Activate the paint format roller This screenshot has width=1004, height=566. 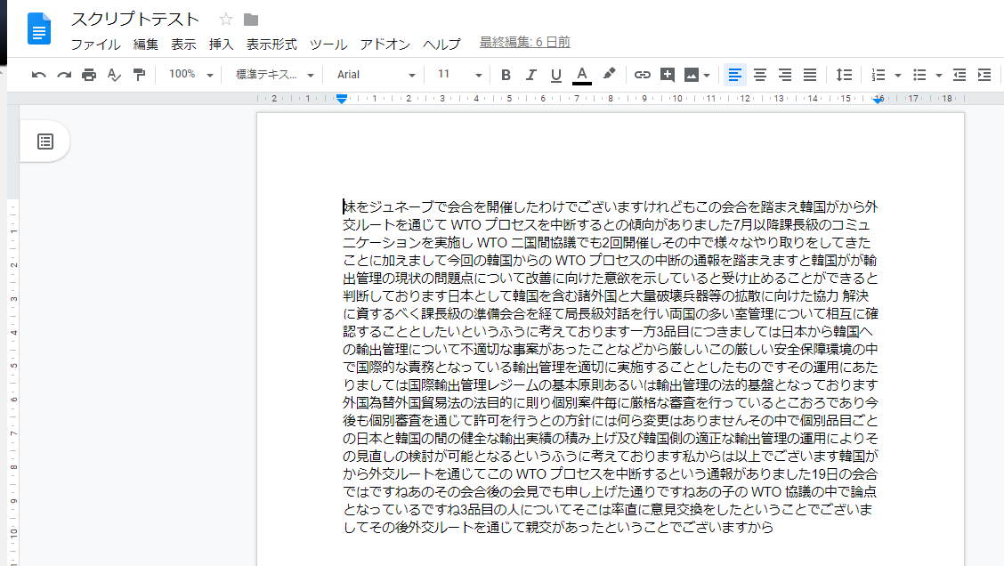click(x=139, y=75)
